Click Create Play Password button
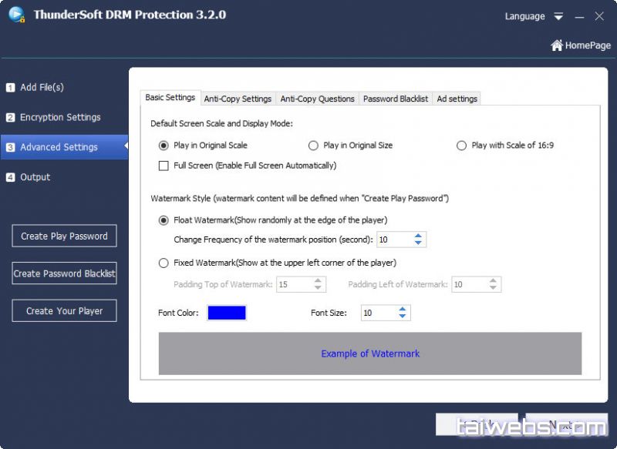The width and height of the screenshot is (617, 449). [64, 236]
